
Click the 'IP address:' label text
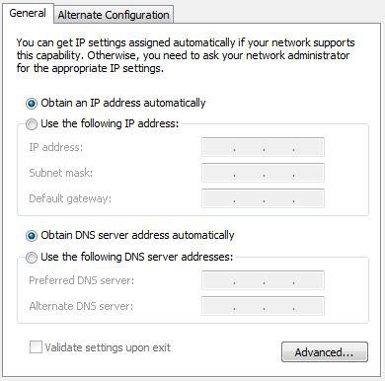pyautogui.click(x=56, y=147)
